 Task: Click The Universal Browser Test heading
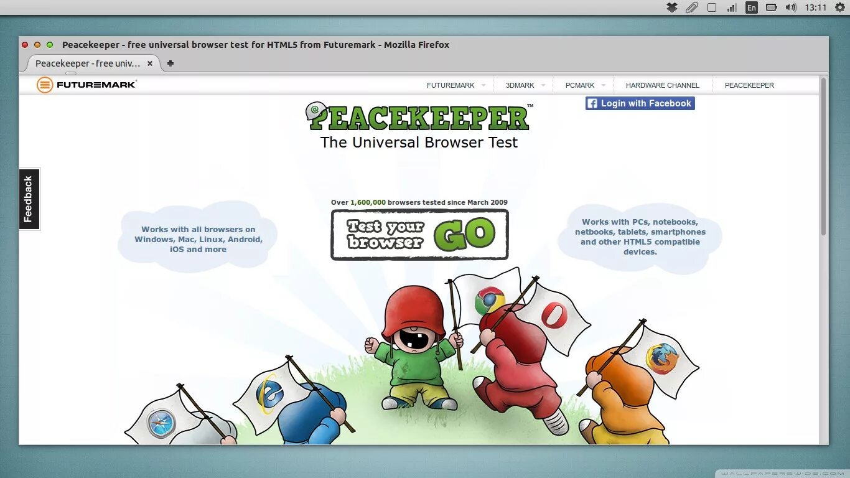point(419,143)
